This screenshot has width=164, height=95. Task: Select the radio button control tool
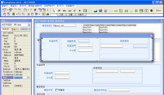tap(80, 11)
